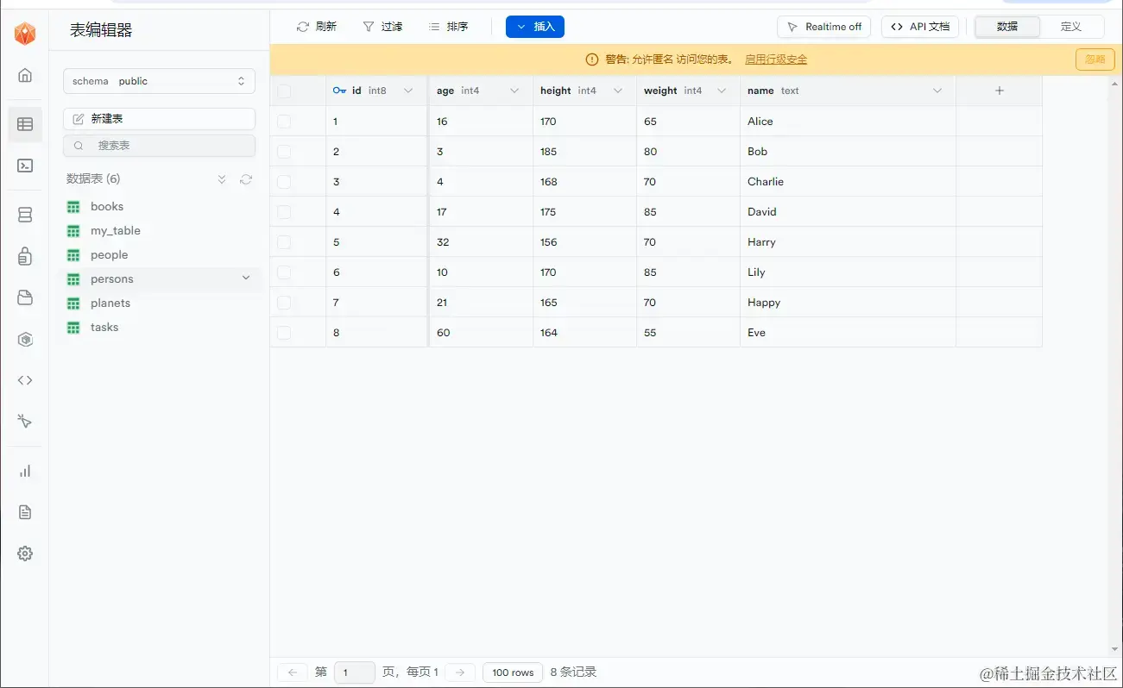This screenshot has height=688, width=1123.
Task: Add a new column with plus icon
Action: tap(1000, 91)
